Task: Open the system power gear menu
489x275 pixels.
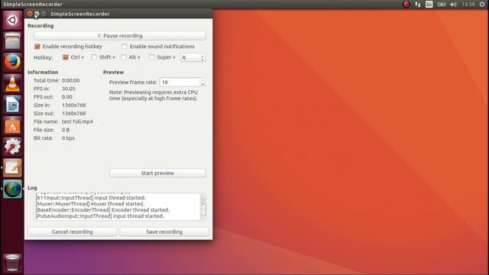Action: point(482,5)
